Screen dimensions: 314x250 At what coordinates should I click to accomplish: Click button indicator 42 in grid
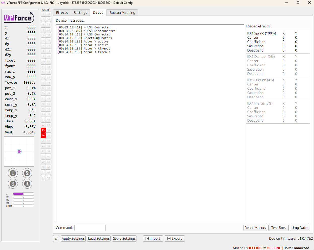coord(49,62)
